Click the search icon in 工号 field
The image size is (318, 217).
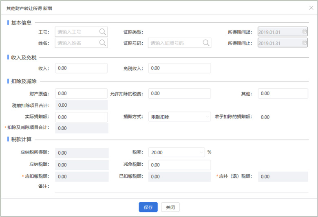[x=102, y=32]
